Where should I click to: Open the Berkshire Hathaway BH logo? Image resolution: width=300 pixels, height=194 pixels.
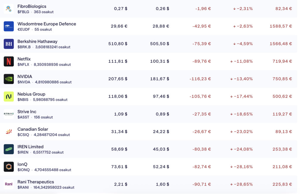point(9,44)
